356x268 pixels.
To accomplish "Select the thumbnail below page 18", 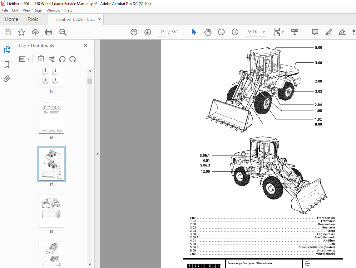I will pyautogui.click(x=51, y=254).
